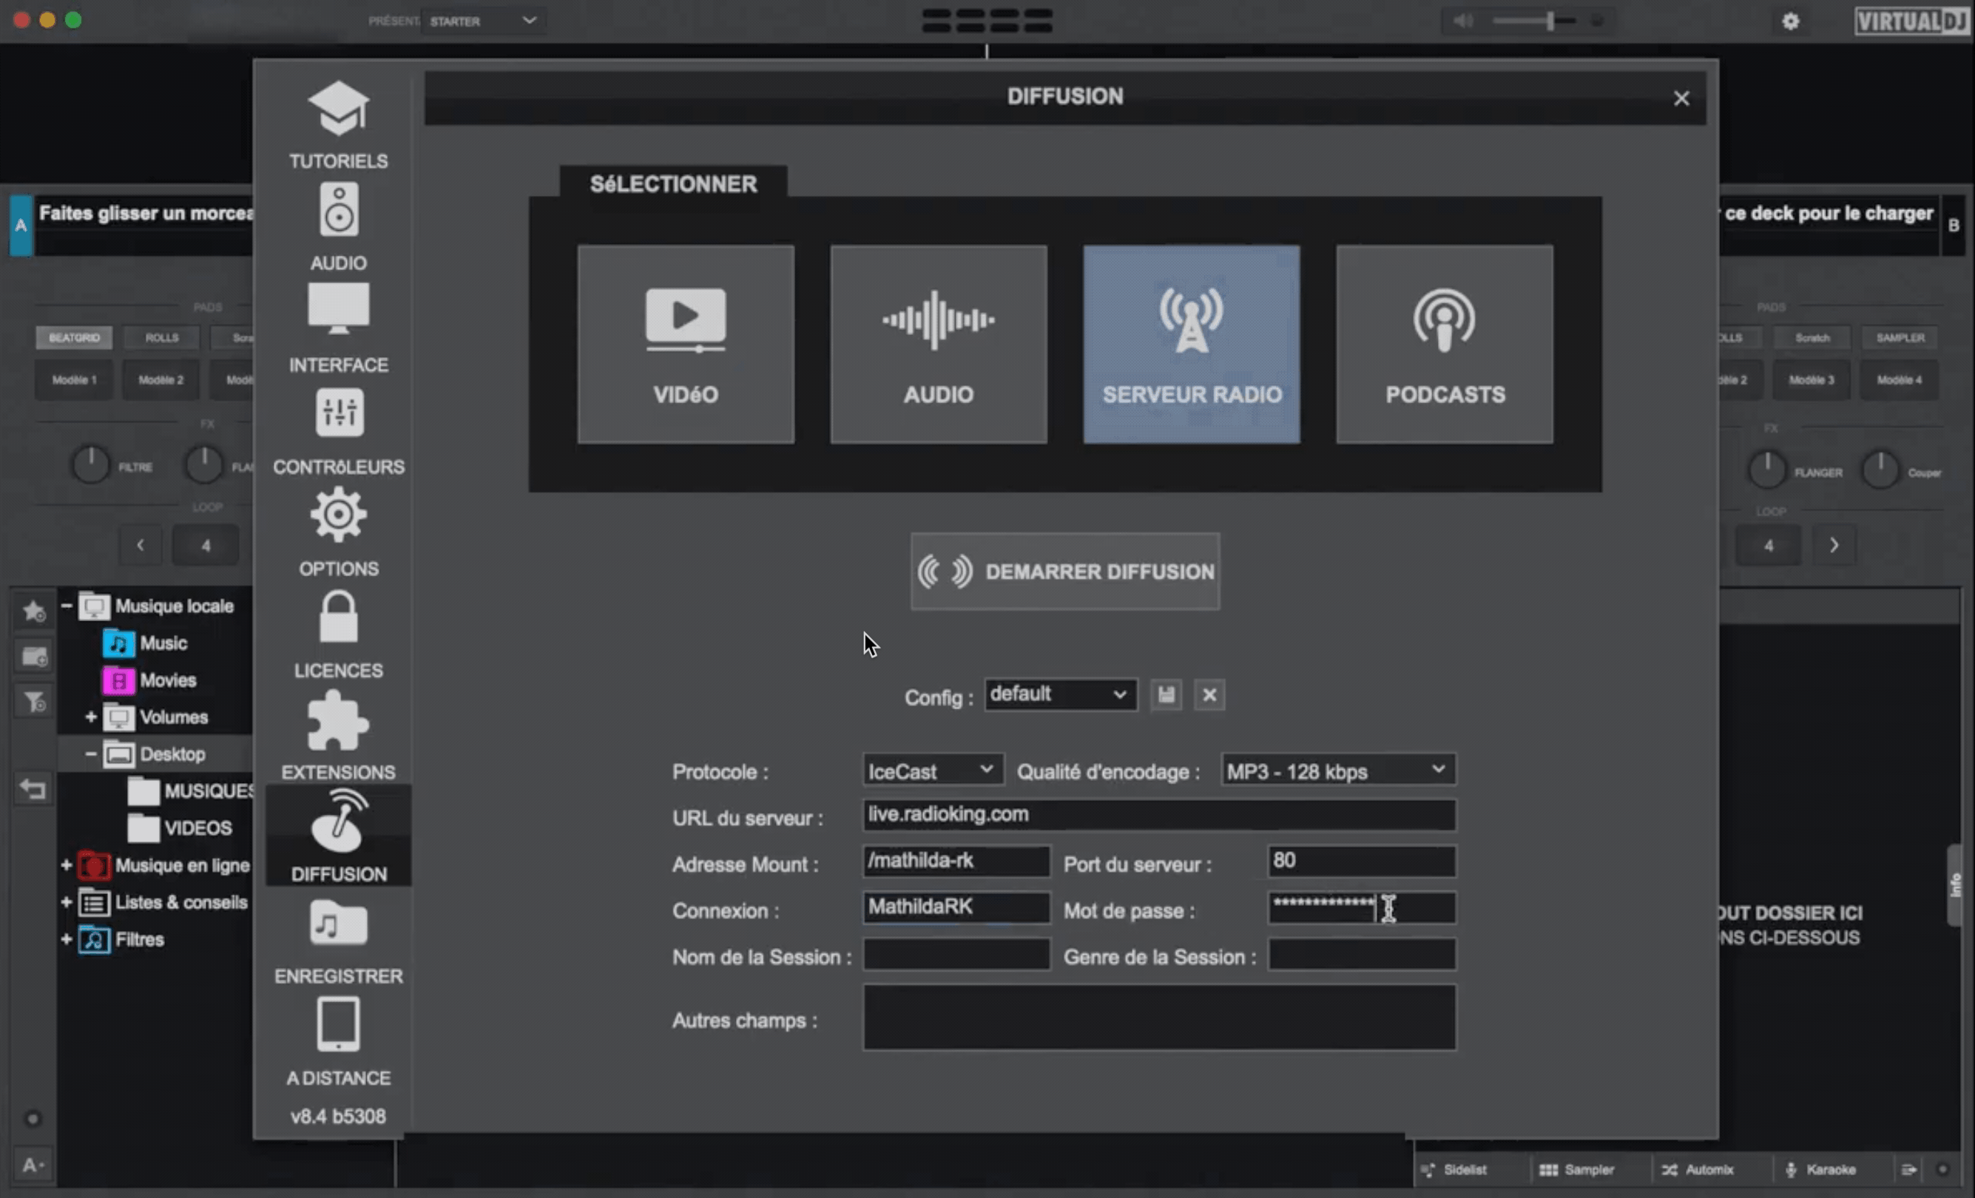Choose the Serveur Radio tile
The image size is (1975, 1198).
tap(1192, 345)
